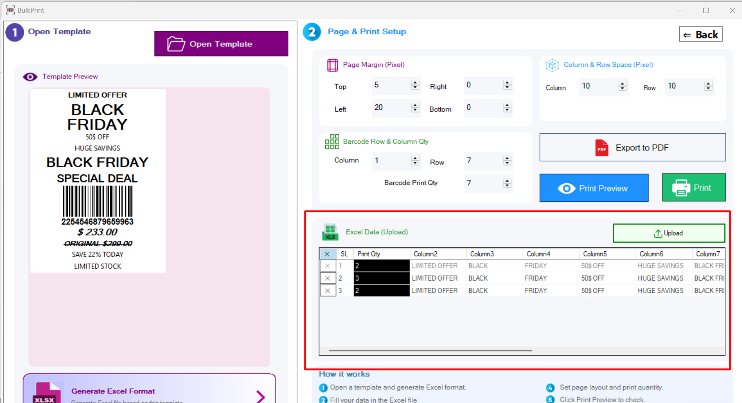Adjust Barcode Print Qty stepper

click(x=507, y=183)
